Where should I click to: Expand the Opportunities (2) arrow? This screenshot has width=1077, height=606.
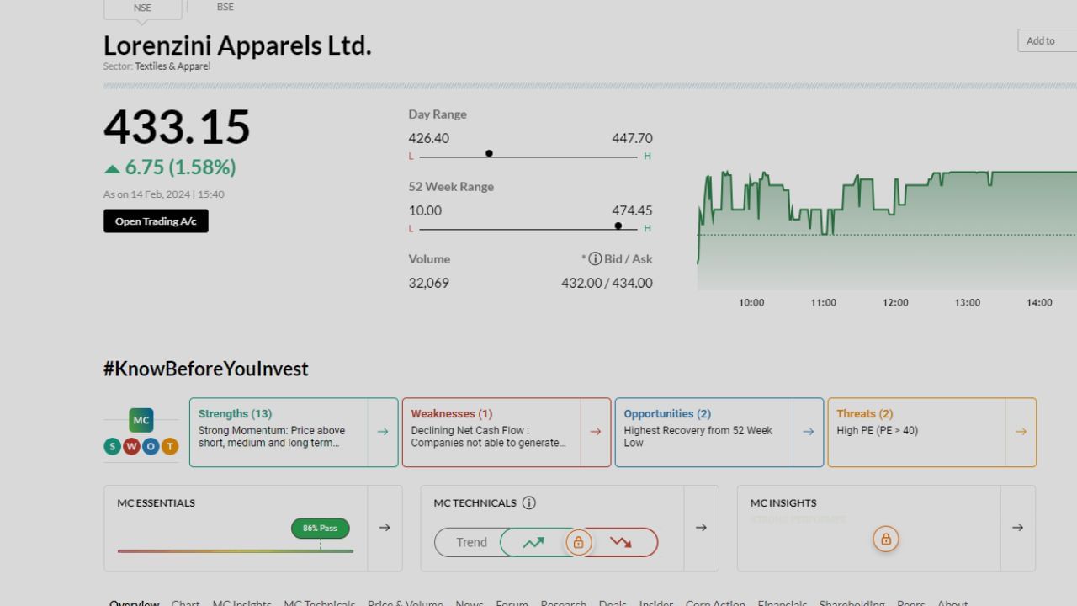[809, 432]
